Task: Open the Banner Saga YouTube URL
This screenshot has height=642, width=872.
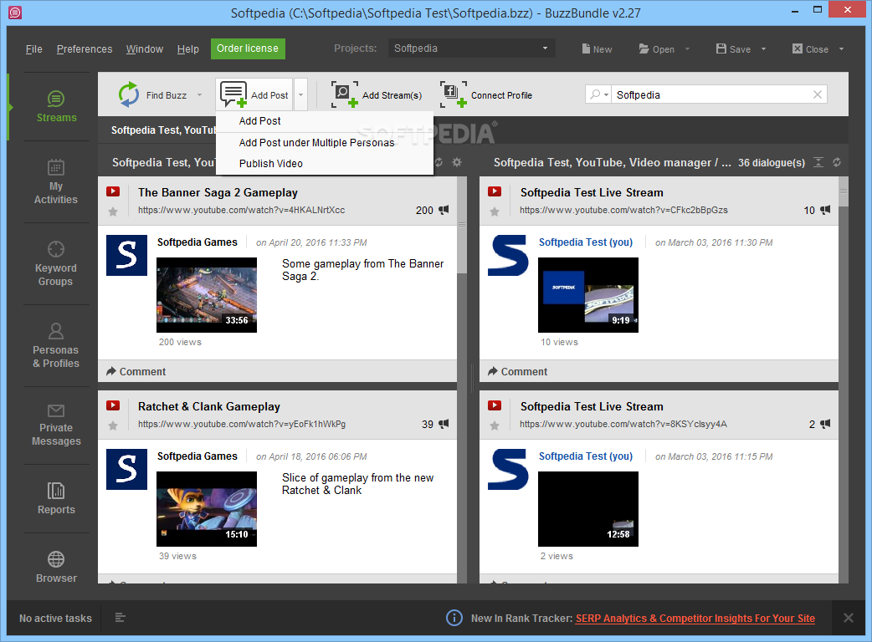Action: coord(241,210)
